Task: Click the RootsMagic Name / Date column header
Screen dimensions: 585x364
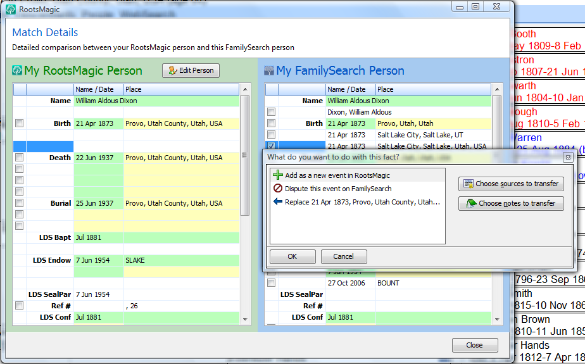Action: coord(99,89)
